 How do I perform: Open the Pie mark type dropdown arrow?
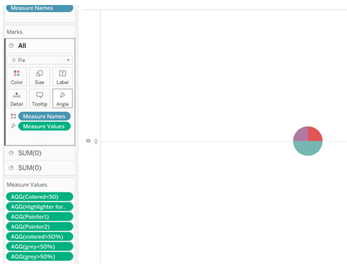click(x=69, y=60)
